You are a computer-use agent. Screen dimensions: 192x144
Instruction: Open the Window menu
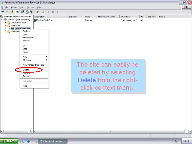30,7
